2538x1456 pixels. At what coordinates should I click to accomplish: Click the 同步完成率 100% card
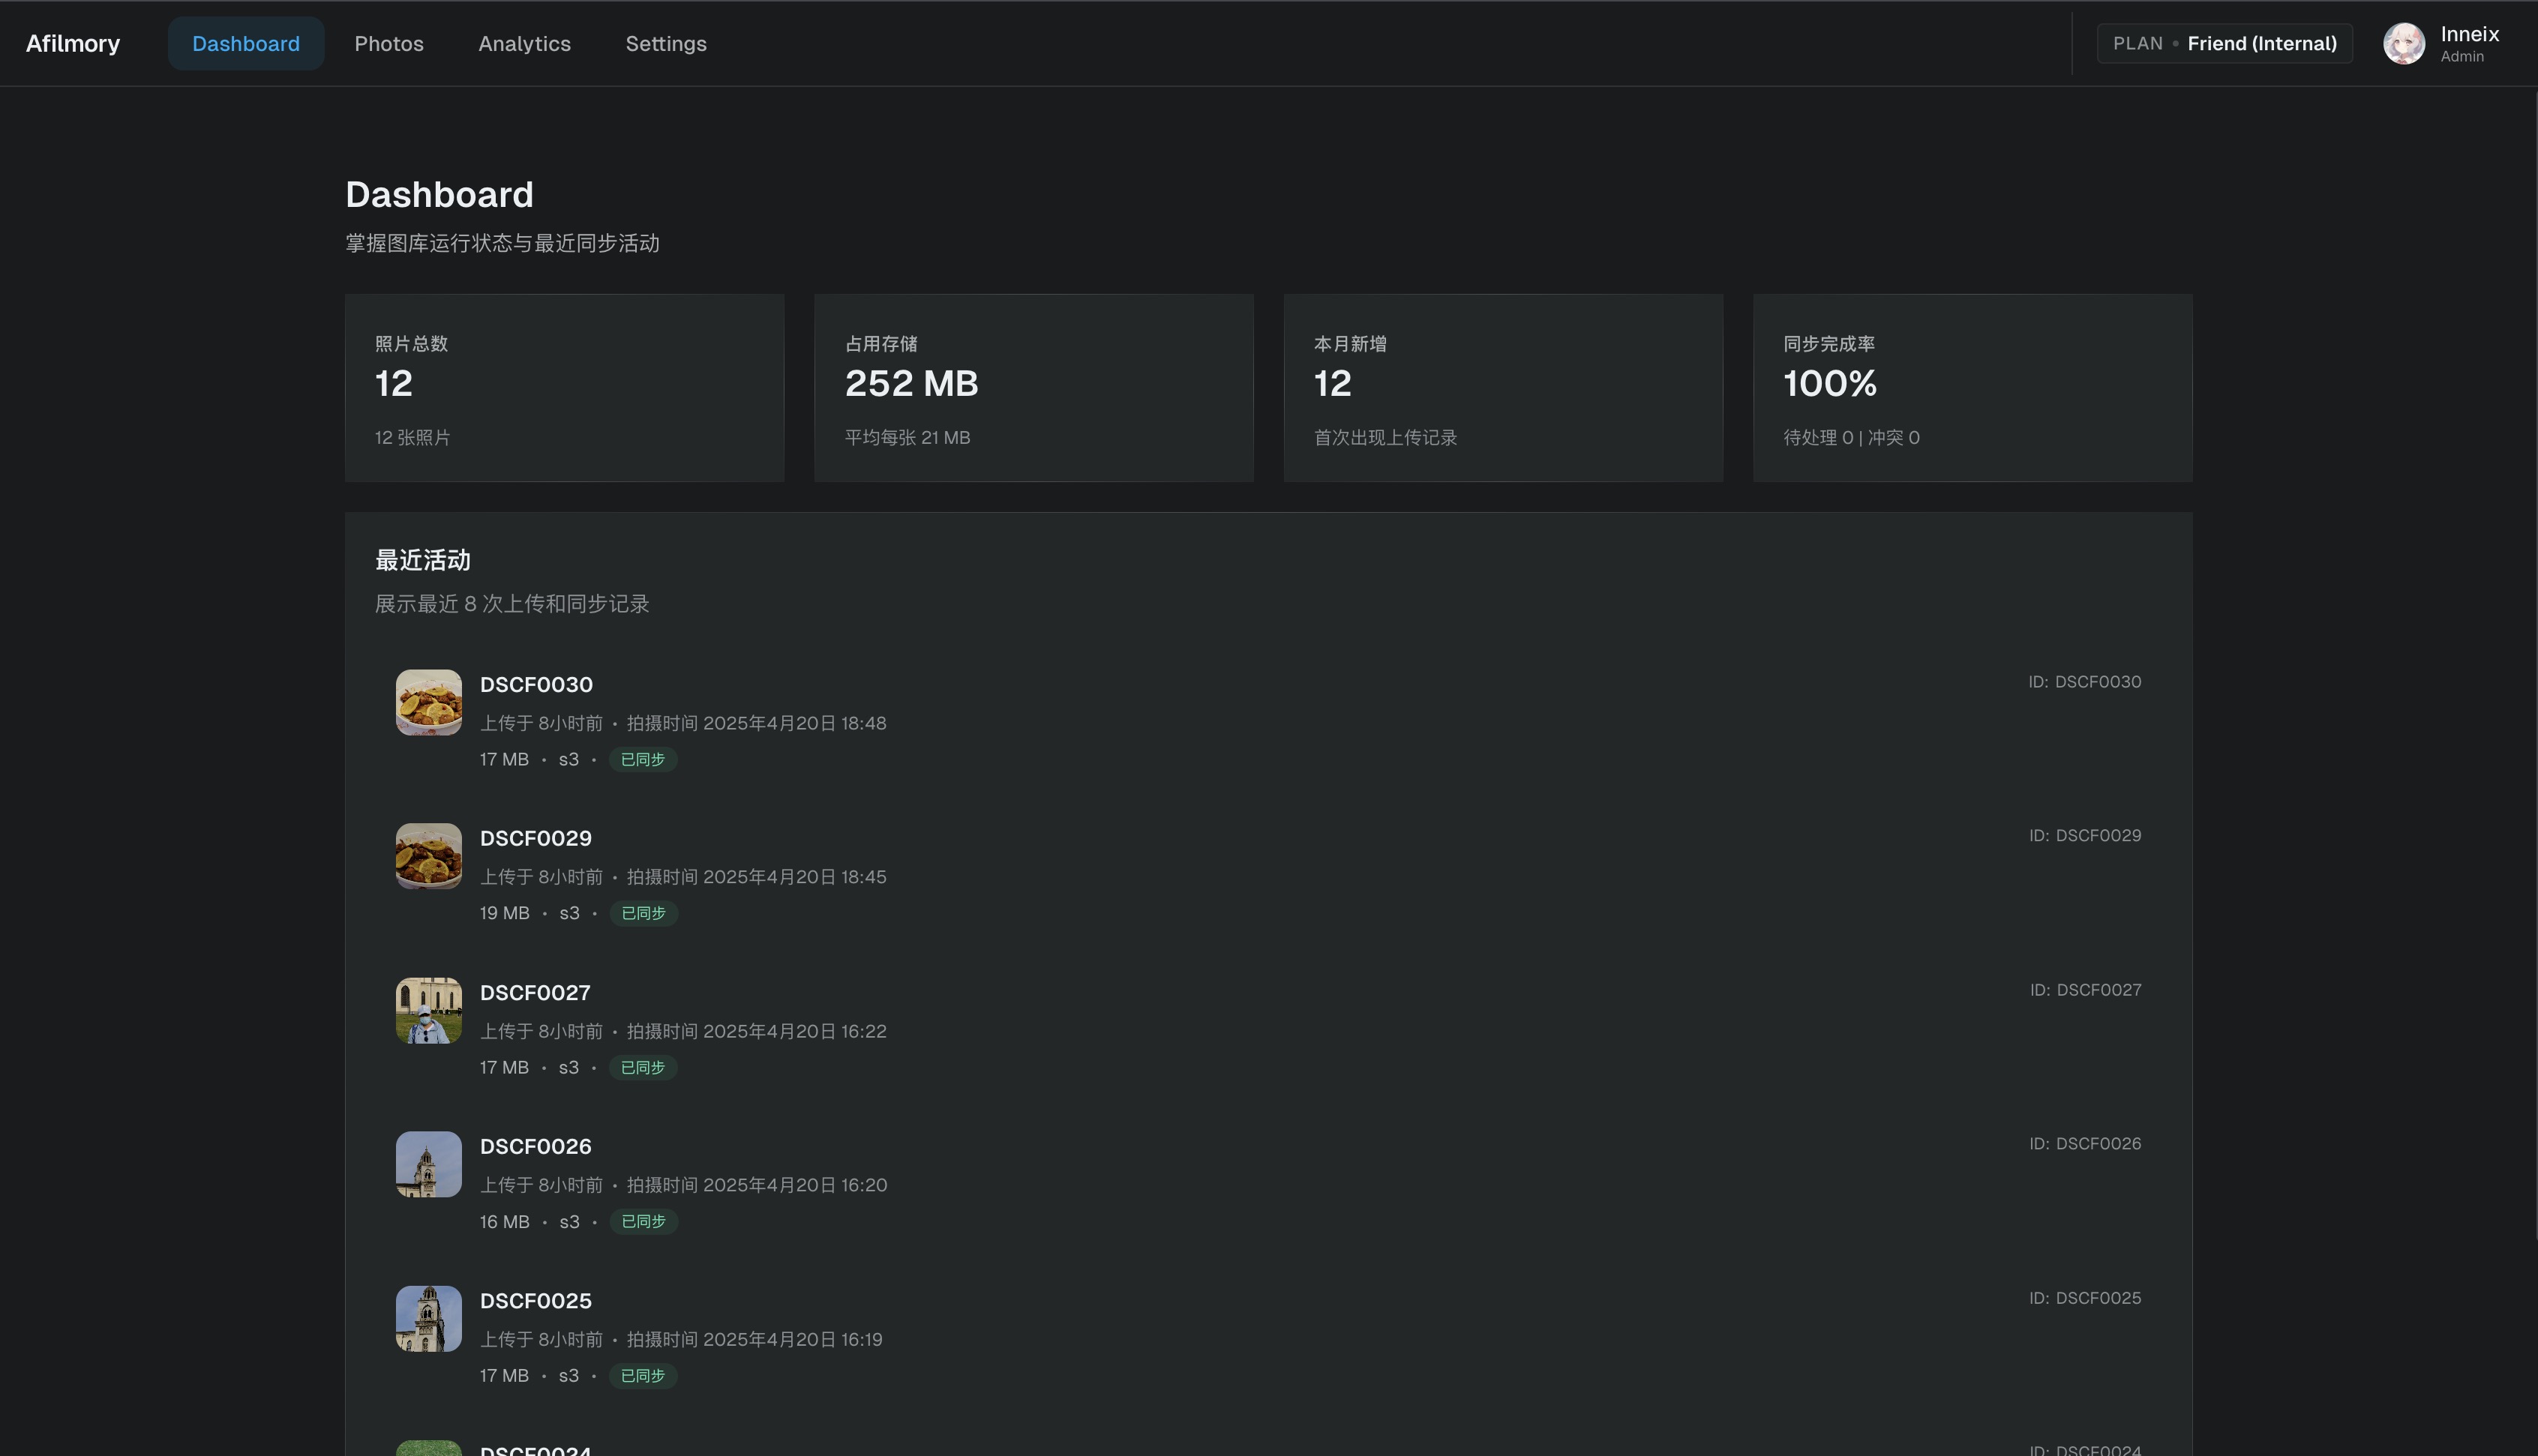pos(1971,388)
